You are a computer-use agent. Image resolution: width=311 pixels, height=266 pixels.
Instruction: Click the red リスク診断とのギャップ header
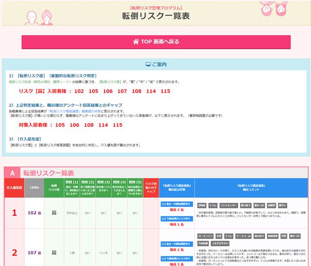pos(151,187)
